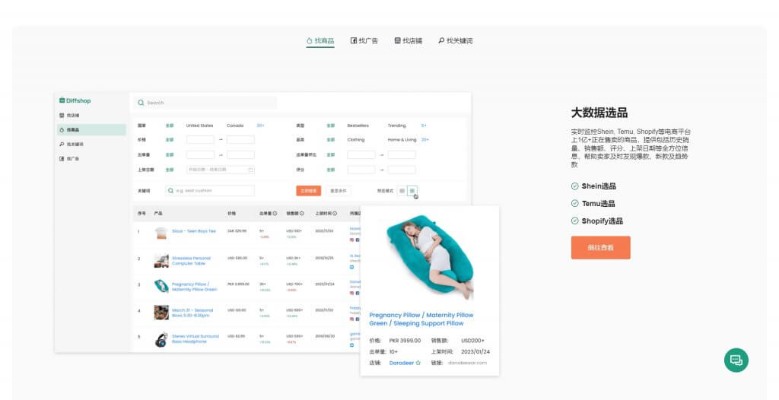Expand the 5+ more types after Trending
The image size is (779, 400).
pyautogui.click(x=424, y=125)
